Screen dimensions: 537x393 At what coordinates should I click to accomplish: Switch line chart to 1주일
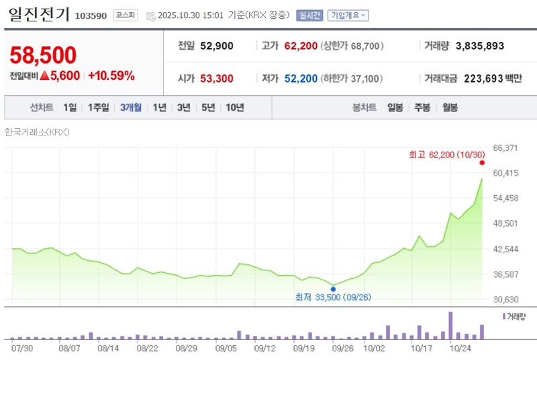[x=98, y=107]
